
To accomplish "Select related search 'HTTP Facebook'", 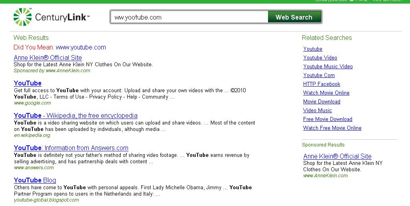I will coord(322,84).
